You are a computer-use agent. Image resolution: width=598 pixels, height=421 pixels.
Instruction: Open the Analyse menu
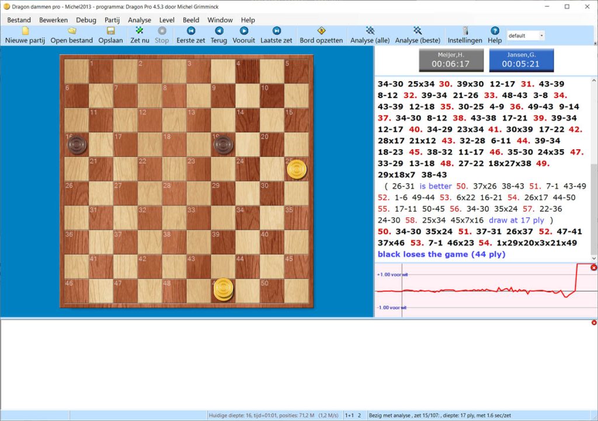tap(140, 20)
